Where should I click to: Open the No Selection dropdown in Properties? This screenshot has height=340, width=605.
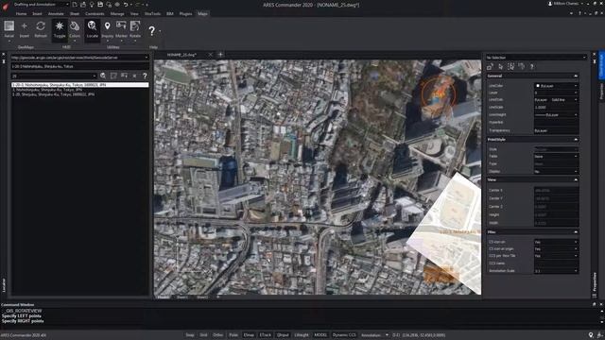pyautogui.click(x=584, y=58)
